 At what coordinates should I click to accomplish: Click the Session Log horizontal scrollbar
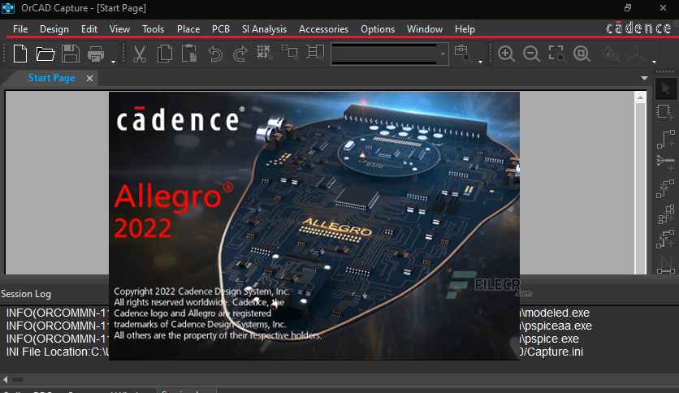click(x=325, y=378)
